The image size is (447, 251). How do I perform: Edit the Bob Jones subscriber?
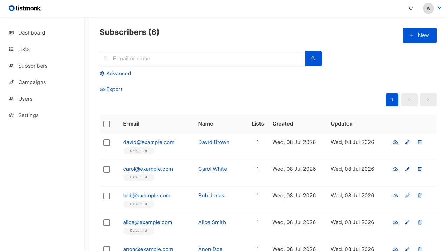(407, 196)
